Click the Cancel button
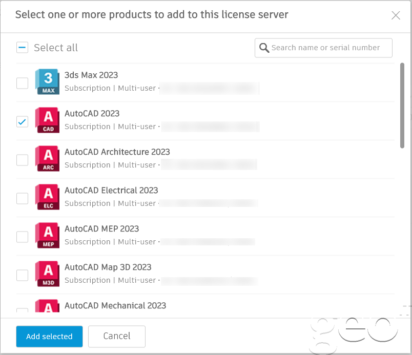 117,337
